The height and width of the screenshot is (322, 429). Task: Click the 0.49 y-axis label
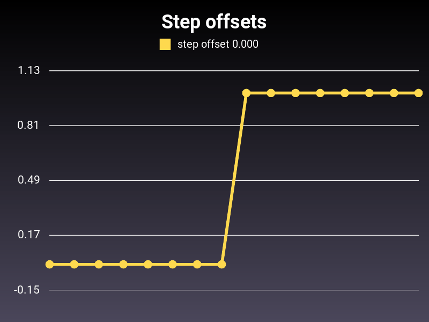[x=29, y=180]
